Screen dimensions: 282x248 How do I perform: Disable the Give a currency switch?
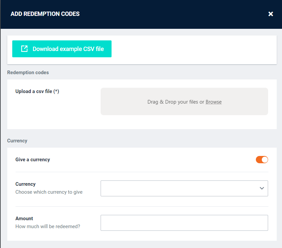(x=262, y=160)
